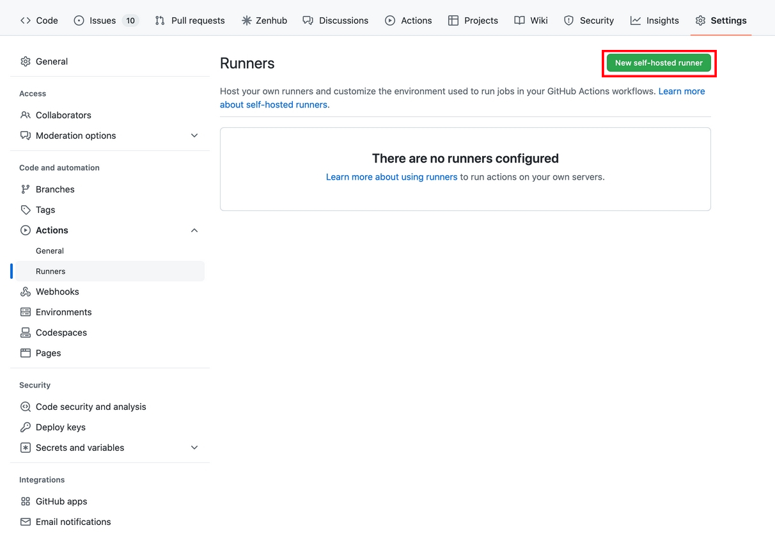The image size is (775, 548).
Task: Click the Deploy keys key icon
Action: coord(26,427)
